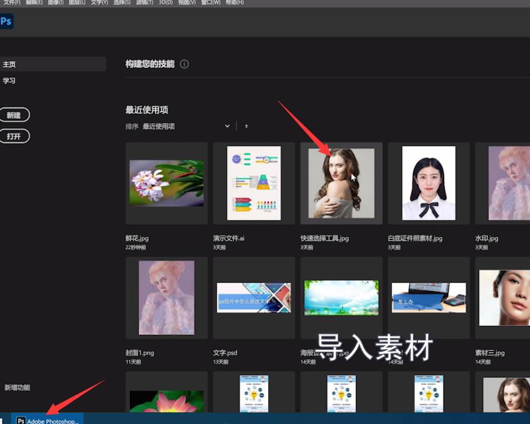Open the 白底证件照素材.jpg ID photo thumbnail

pos(428,183)
